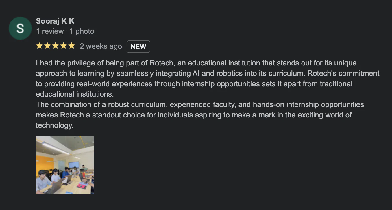Click the fifth rating star
392x210 pixels.
pos(71,46)
